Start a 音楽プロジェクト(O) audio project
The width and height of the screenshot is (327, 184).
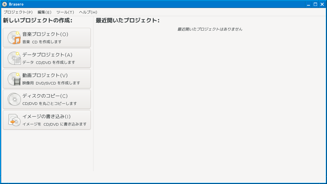(47, 38)
